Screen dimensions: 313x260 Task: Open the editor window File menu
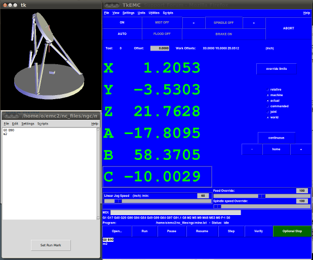[x=7, y=123]
